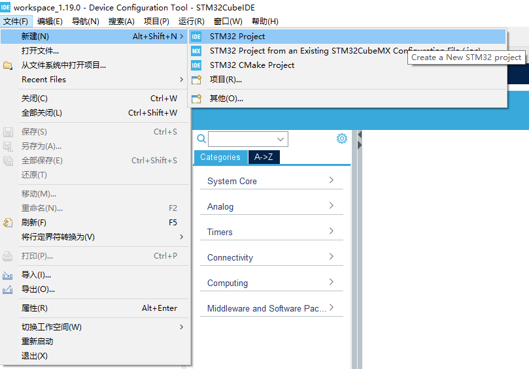Switch to the A->Z tab
Screen dimensions: 529x369
pyautogui.click(x=264, y=157)
